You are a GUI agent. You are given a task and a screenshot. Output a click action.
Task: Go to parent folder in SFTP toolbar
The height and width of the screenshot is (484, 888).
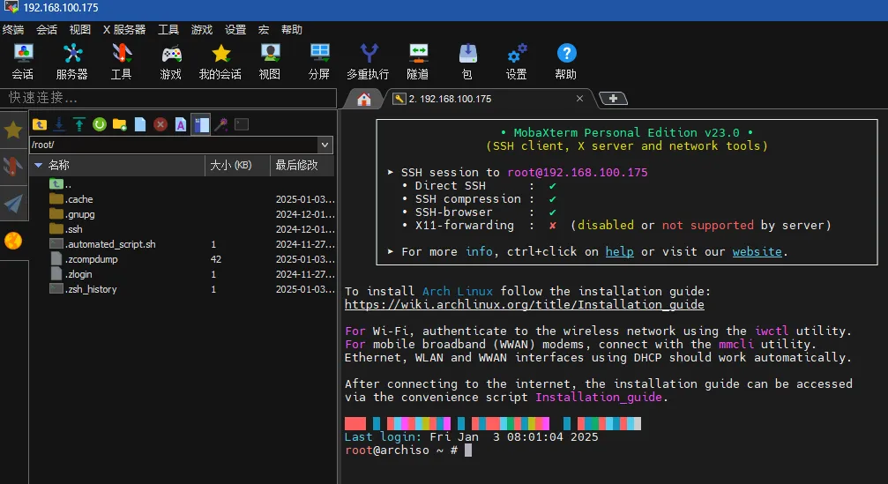pos(40,124)
